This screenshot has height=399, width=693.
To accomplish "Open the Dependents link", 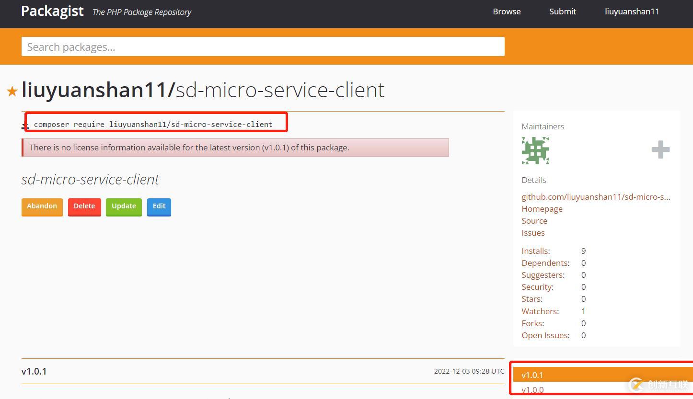I will pyautogui.click(x=545, y=263).
